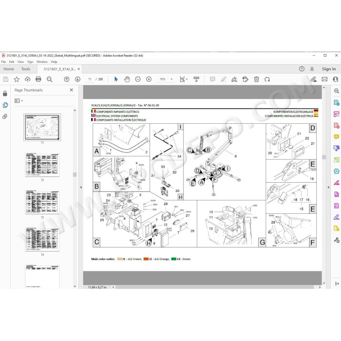The image size is (341, 341).
Task: Open the File menu
Action: tap(3, 62)
